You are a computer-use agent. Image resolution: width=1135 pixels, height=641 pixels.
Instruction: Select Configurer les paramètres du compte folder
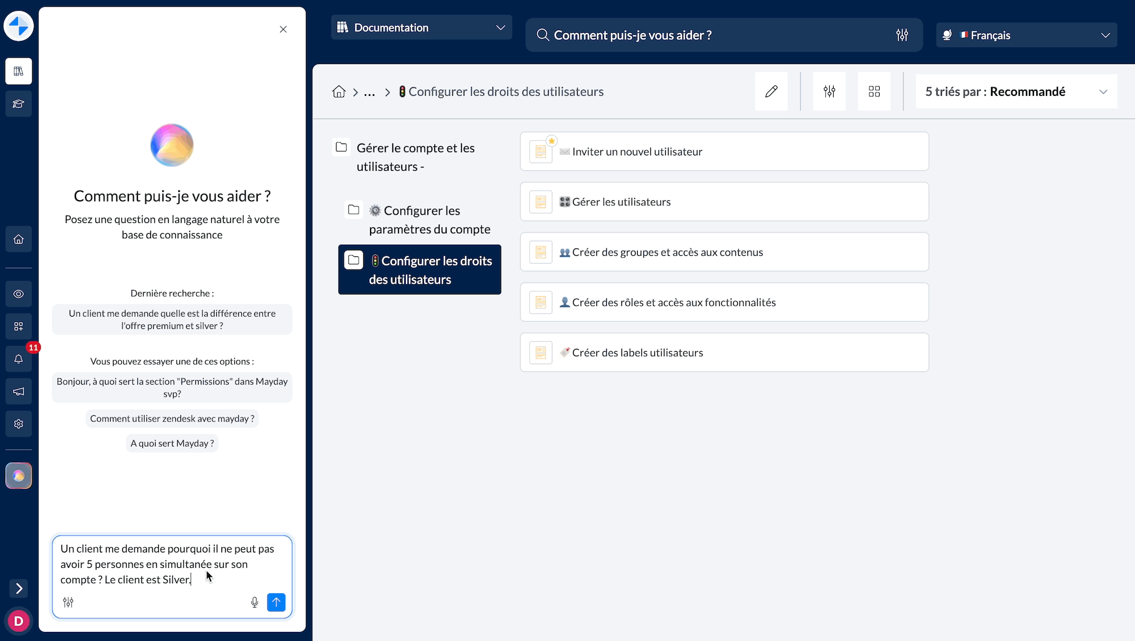pos(428,220)
